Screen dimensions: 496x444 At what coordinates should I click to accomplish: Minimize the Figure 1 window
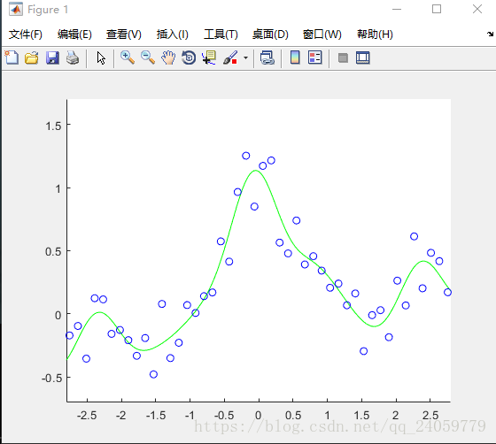click(x=397, y=9)
